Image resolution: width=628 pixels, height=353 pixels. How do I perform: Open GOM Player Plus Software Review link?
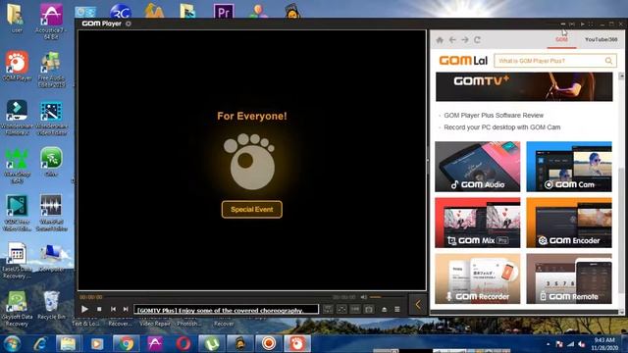point(494,116)
